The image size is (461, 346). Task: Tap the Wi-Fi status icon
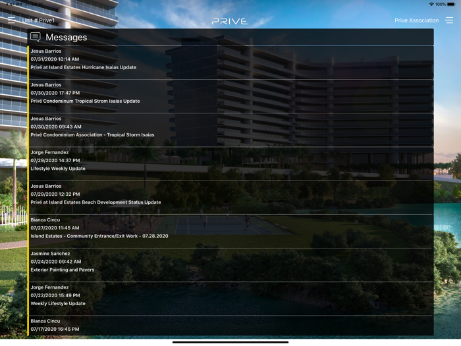(431, 4)
